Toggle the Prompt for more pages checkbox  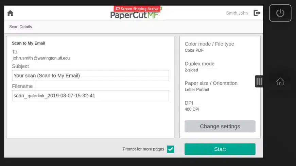pyautogui.click(x=171, y=149)
